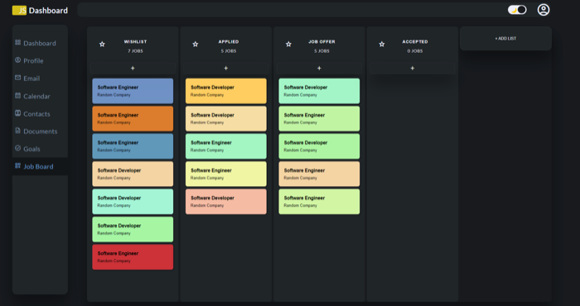Click the Email envelope icon in sidebar
Image resolution: width=580 pixels, height=306 pixels.
(17, 78)
